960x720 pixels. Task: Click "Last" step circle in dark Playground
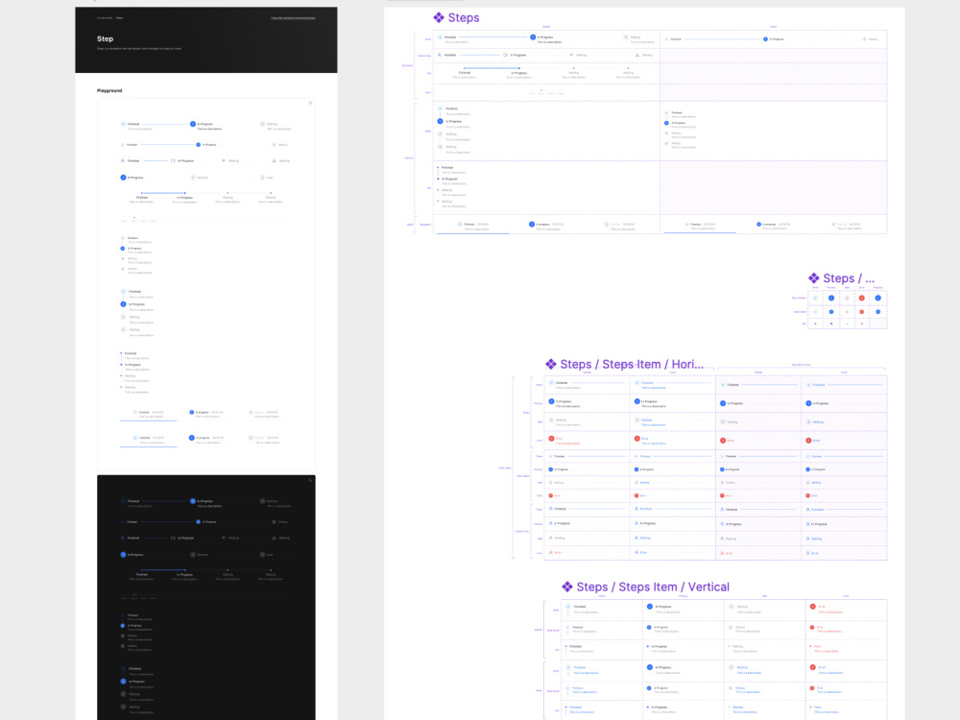pyautogui.click(x=262, y=555)
